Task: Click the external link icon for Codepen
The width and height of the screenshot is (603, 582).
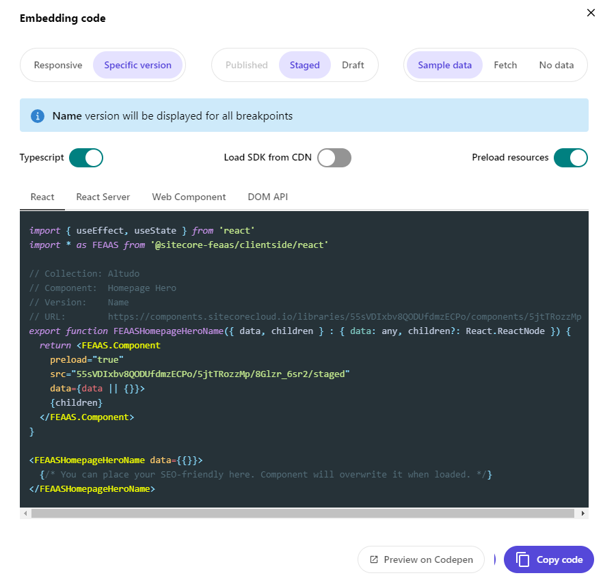Action: [x=373, y=559]
